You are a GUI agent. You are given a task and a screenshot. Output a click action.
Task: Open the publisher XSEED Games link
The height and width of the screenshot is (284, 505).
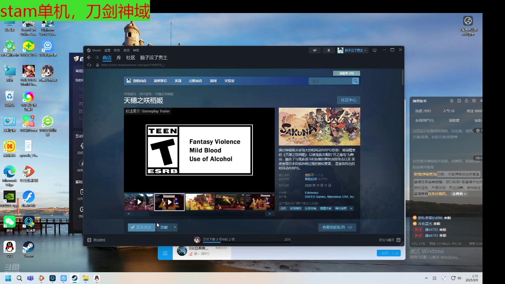coord(315,196)
